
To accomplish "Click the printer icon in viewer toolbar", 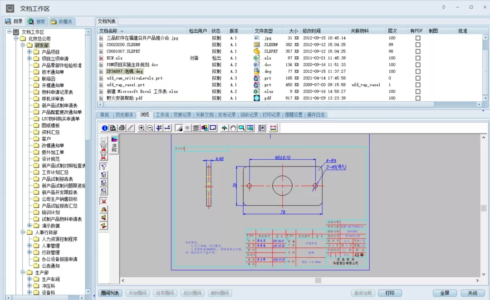I will pos(122,128).
